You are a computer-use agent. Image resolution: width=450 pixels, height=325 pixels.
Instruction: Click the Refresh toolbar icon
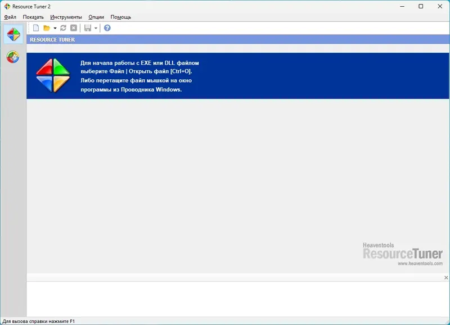coord(63,28)
